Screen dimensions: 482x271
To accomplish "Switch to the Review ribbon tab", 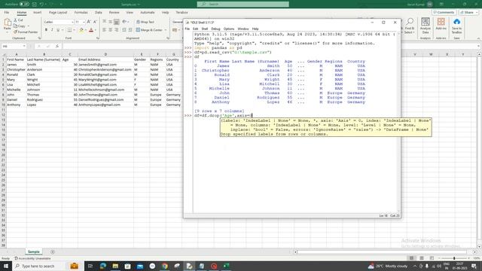I will tap(114, 12).
